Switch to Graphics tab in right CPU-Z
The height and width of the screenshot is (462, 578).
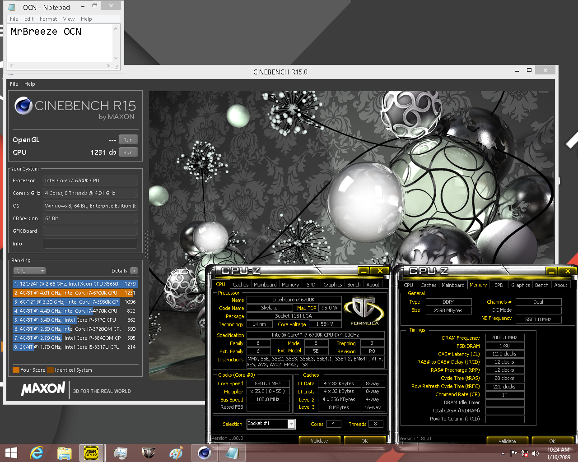click(520, 285)
